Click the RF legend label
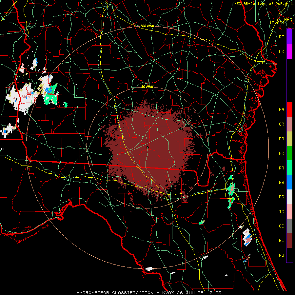 (282, 37)
